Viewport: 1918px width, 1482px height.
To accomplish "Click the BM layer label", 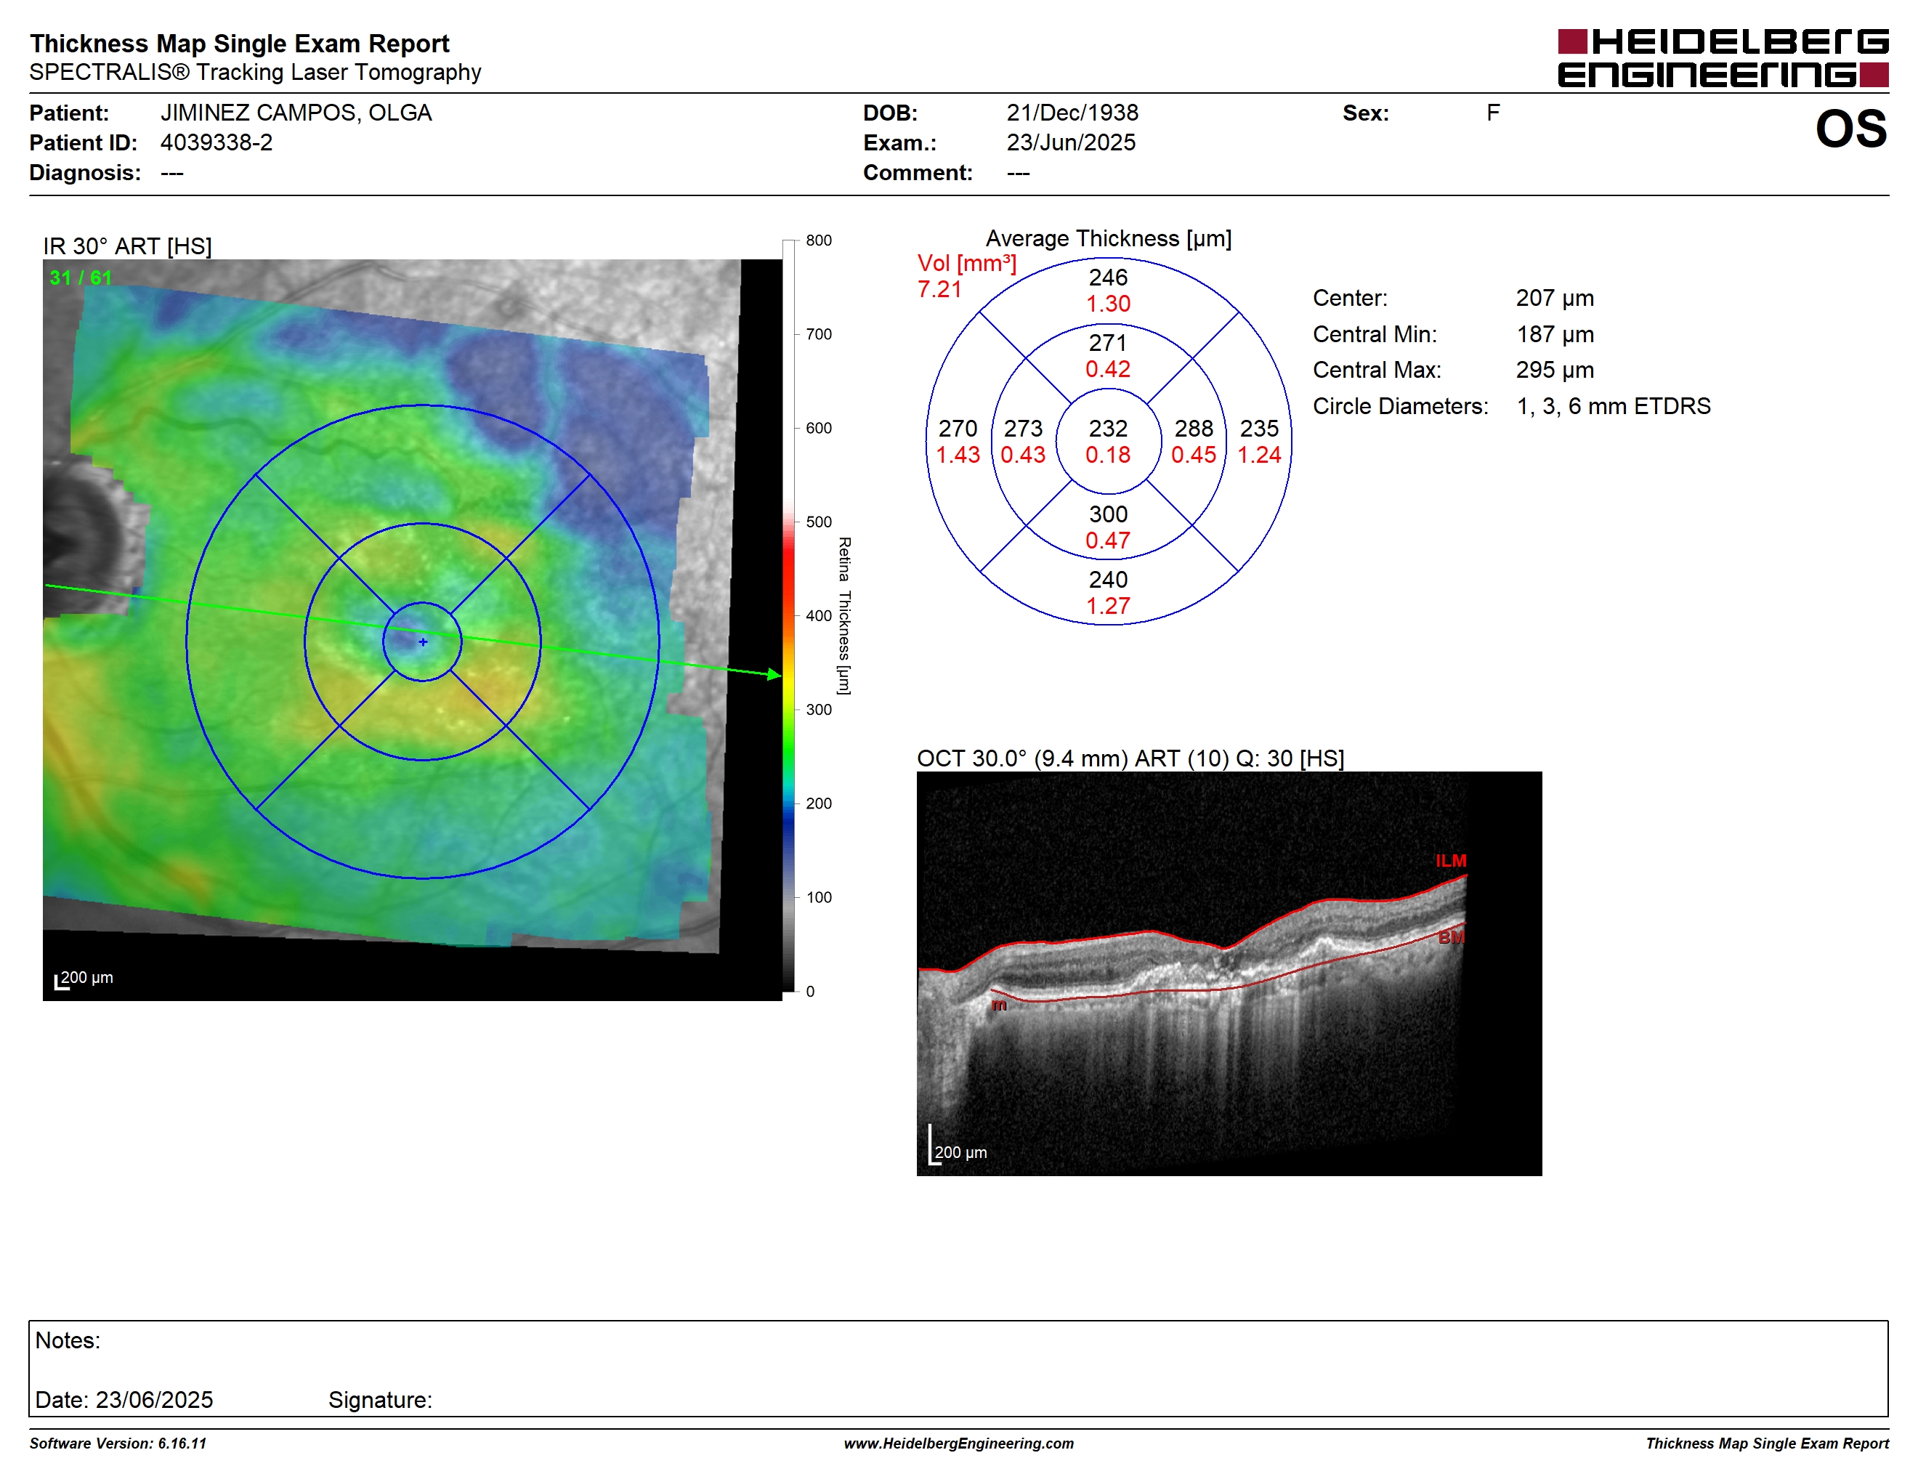I will pyautogui.click(x=1451, y=938).
